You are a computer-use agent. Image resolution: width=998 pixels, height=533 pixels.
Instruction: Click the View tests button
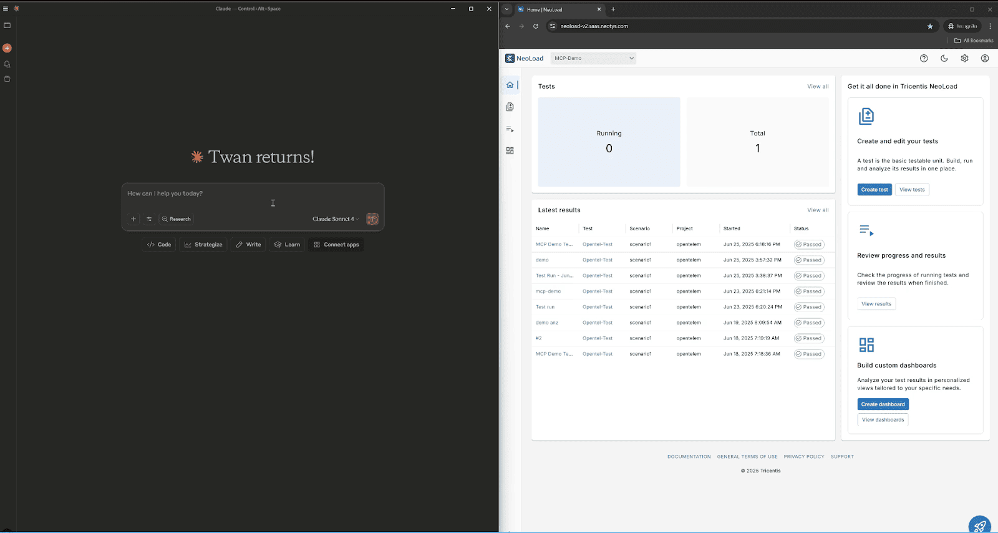point(912,190)
